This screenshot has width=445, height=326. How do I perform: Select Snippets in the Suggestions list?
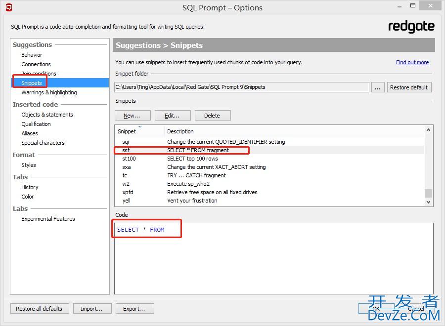(x=60, y=83)
